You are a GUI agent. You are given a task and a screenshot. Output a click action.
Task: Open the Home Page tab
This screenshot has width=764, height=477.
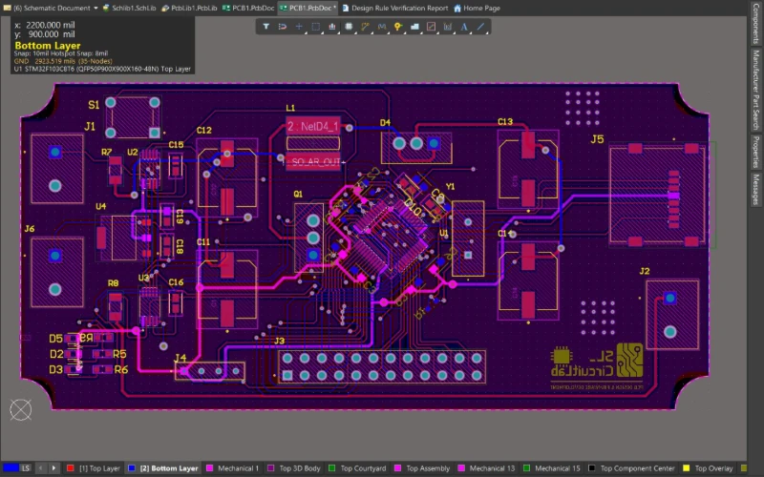[x=477, y=8]
